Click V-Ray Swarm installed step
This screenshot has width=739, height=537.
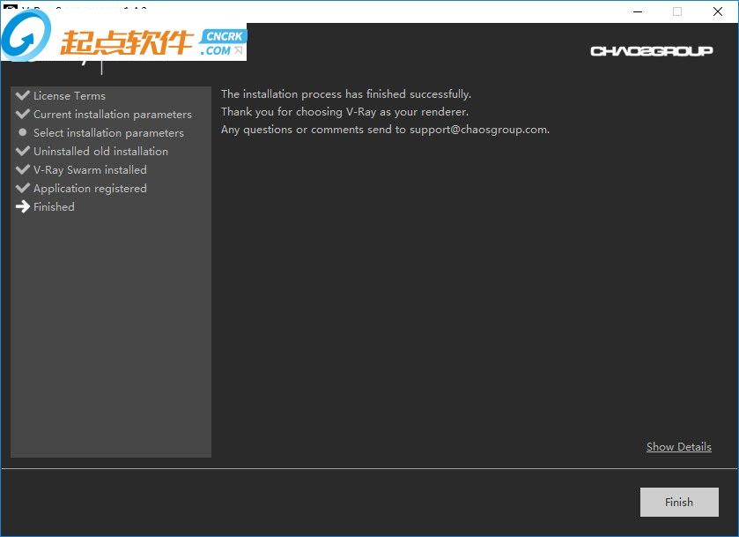pyautogui.click(x=90, y=170)
